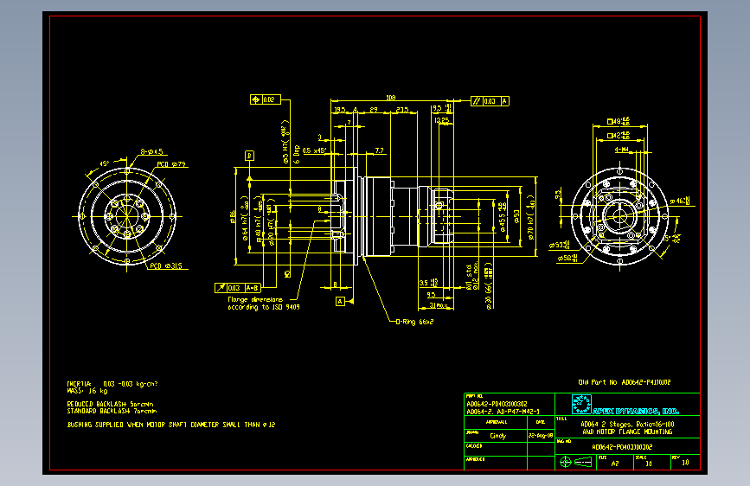Image resolution: width=750 pixels, height=486 pixels.
Task: Click the motor flange end view
Action: (x=620, y=216)
